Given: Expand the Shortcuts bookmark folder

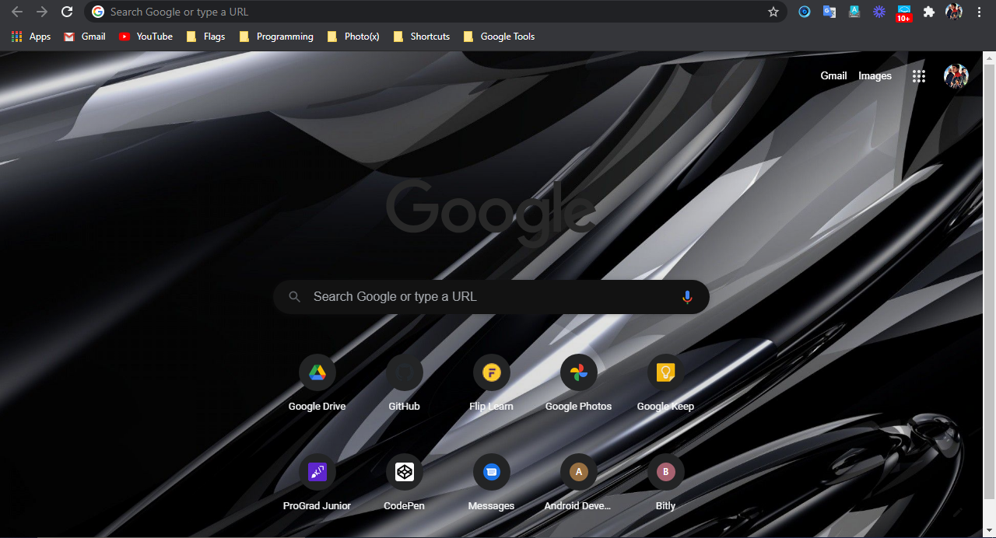Looking at the screenshot, I should (421, 37).
